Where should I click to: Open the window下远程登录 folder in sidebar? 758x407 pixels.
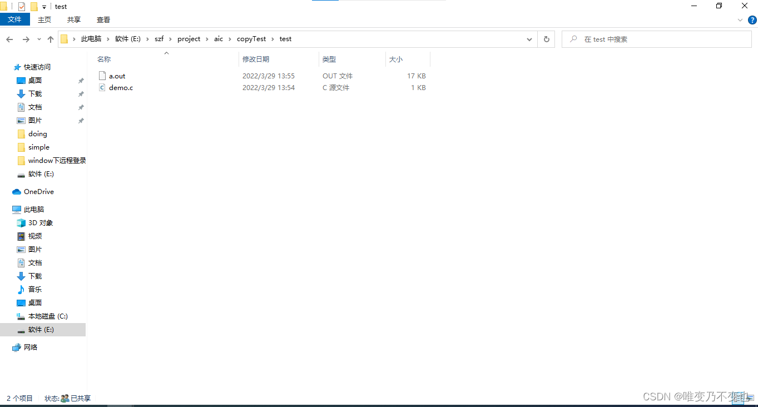click(57, 160)
